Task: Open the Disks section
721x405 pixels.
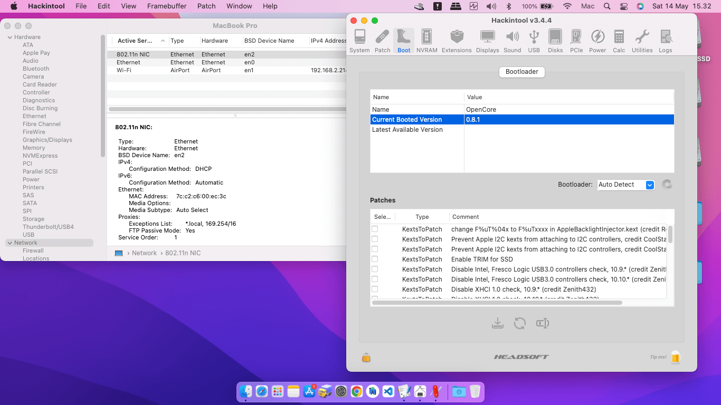Action: (555, 41)
